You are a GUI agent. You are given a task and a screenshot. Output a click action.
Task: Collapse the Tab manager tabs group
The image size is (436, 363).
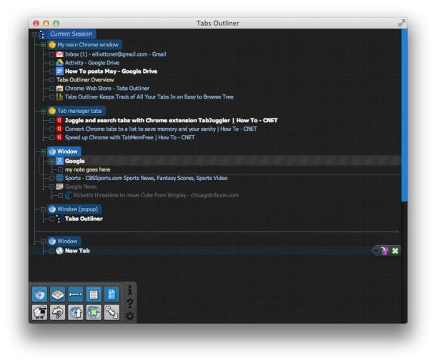coord(43,111)
